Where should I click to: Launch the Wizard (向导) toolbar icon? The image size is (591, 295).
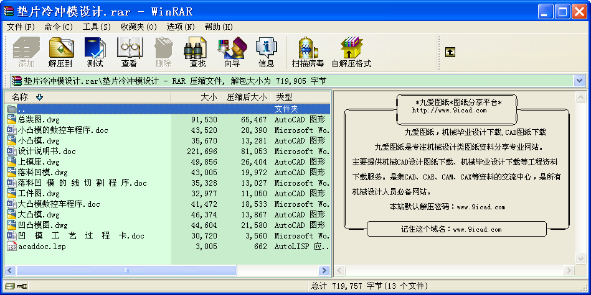click(232, 52)
